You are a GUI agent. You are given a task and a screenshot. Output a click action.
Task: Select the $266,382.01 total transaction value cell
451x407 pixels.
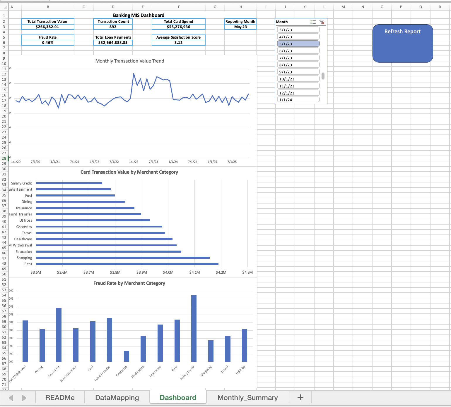pyautogui.click(x=47, y=27)
